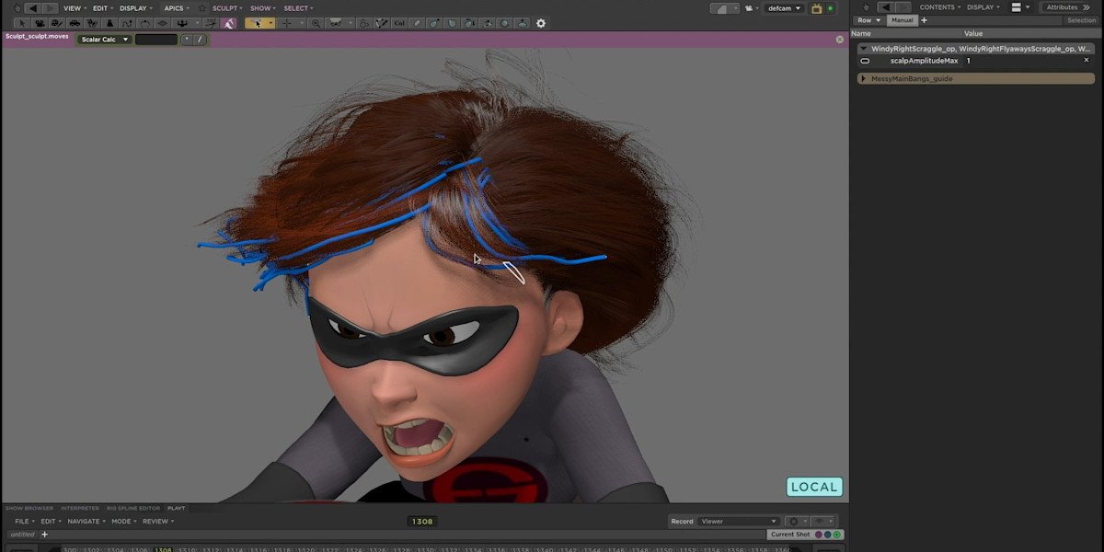The image size is (1104, 552).
Task: Open the SELECT menu
Action: 297,8
